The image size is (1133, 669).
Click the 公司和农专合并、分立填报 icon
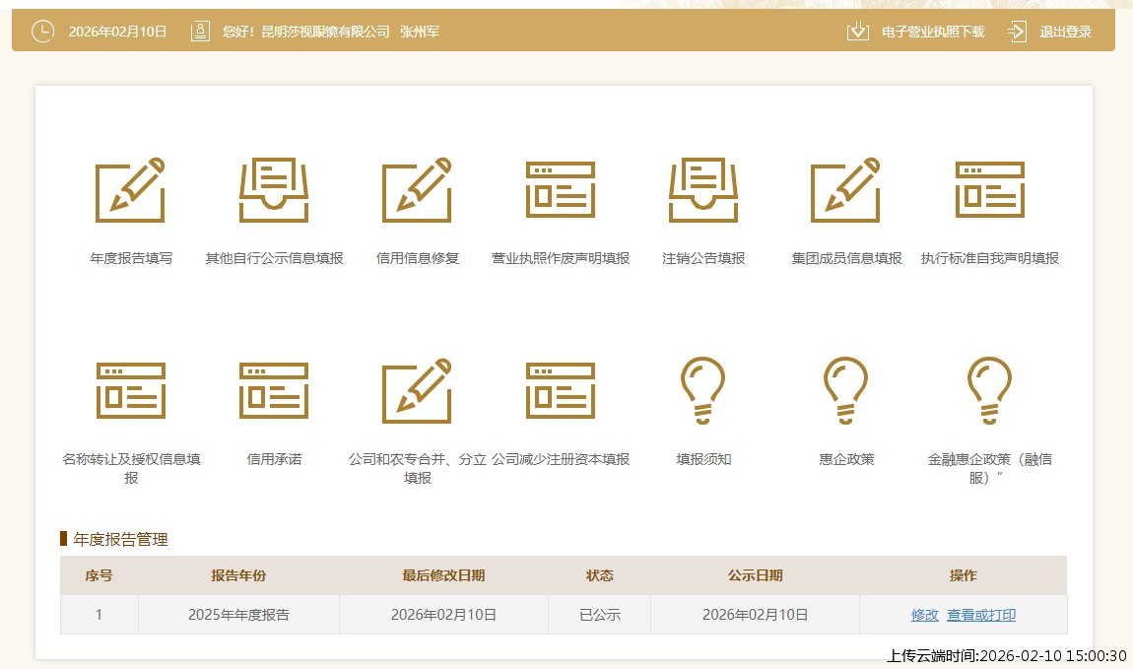[x=417, y=391]
